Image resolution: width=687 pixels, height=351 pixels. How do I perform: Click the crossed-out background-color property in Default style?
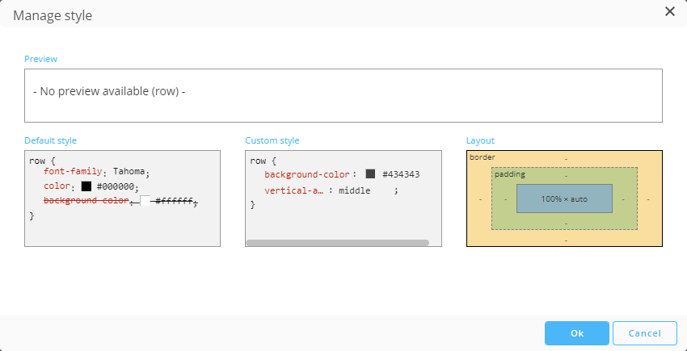86,201
